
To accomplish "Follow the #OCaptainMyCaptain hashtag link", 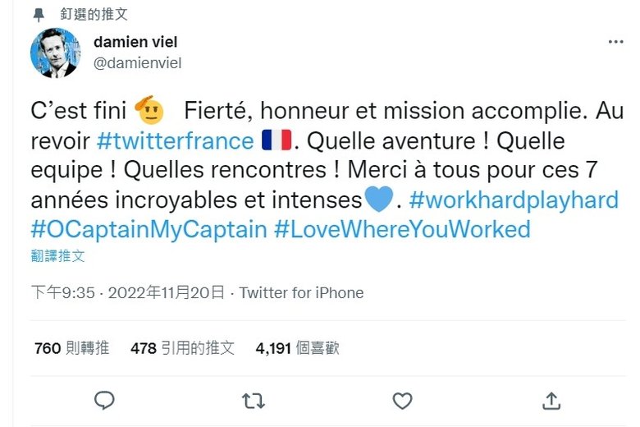I will pyautogui.click(x=149, y=228).
